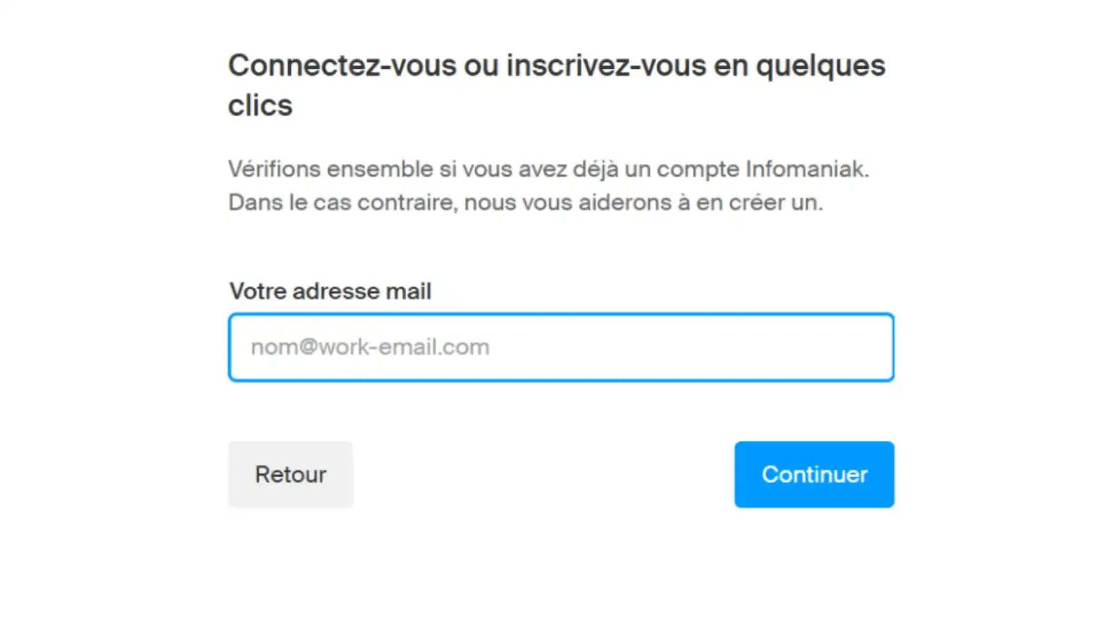Click the word "clics" in the heading

[260, 106]
